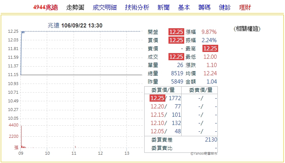The height and width of the screenshot is (163, 285).
Task: Open the 健診 link
Action: coord(225,8)
